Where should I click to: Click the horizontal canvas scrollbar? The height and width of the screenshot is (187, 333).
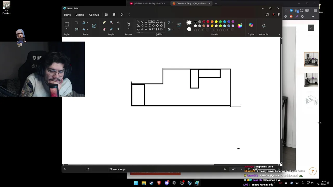point(141,165)
